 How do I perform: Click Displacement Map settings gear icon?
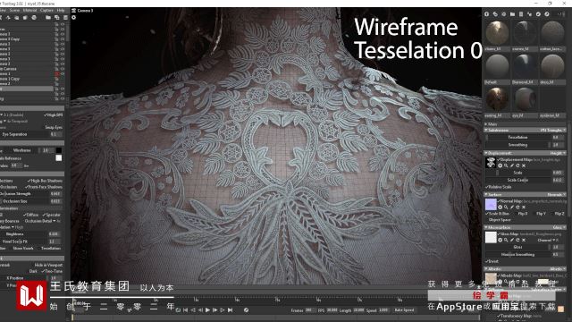click(500, 165)
